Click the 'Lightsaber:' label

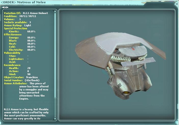[16, 59]
